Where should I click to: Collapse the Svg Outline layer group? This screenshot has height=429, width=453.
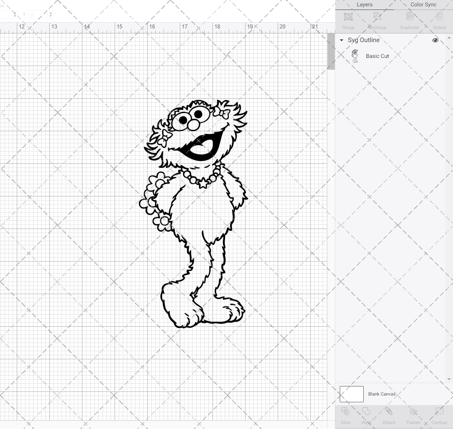pyautogui.click(x=341, y=40)
